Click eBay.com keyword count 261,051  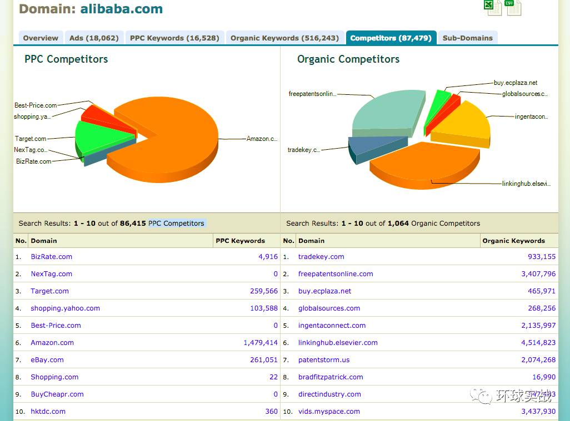[263, 359]
